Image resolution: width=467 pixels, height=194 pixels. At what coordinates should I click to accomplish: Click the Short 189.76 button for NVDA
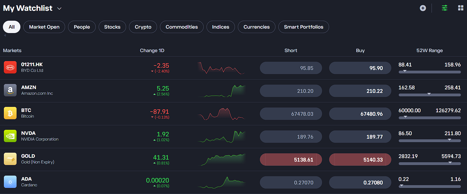tap(291, 137)
